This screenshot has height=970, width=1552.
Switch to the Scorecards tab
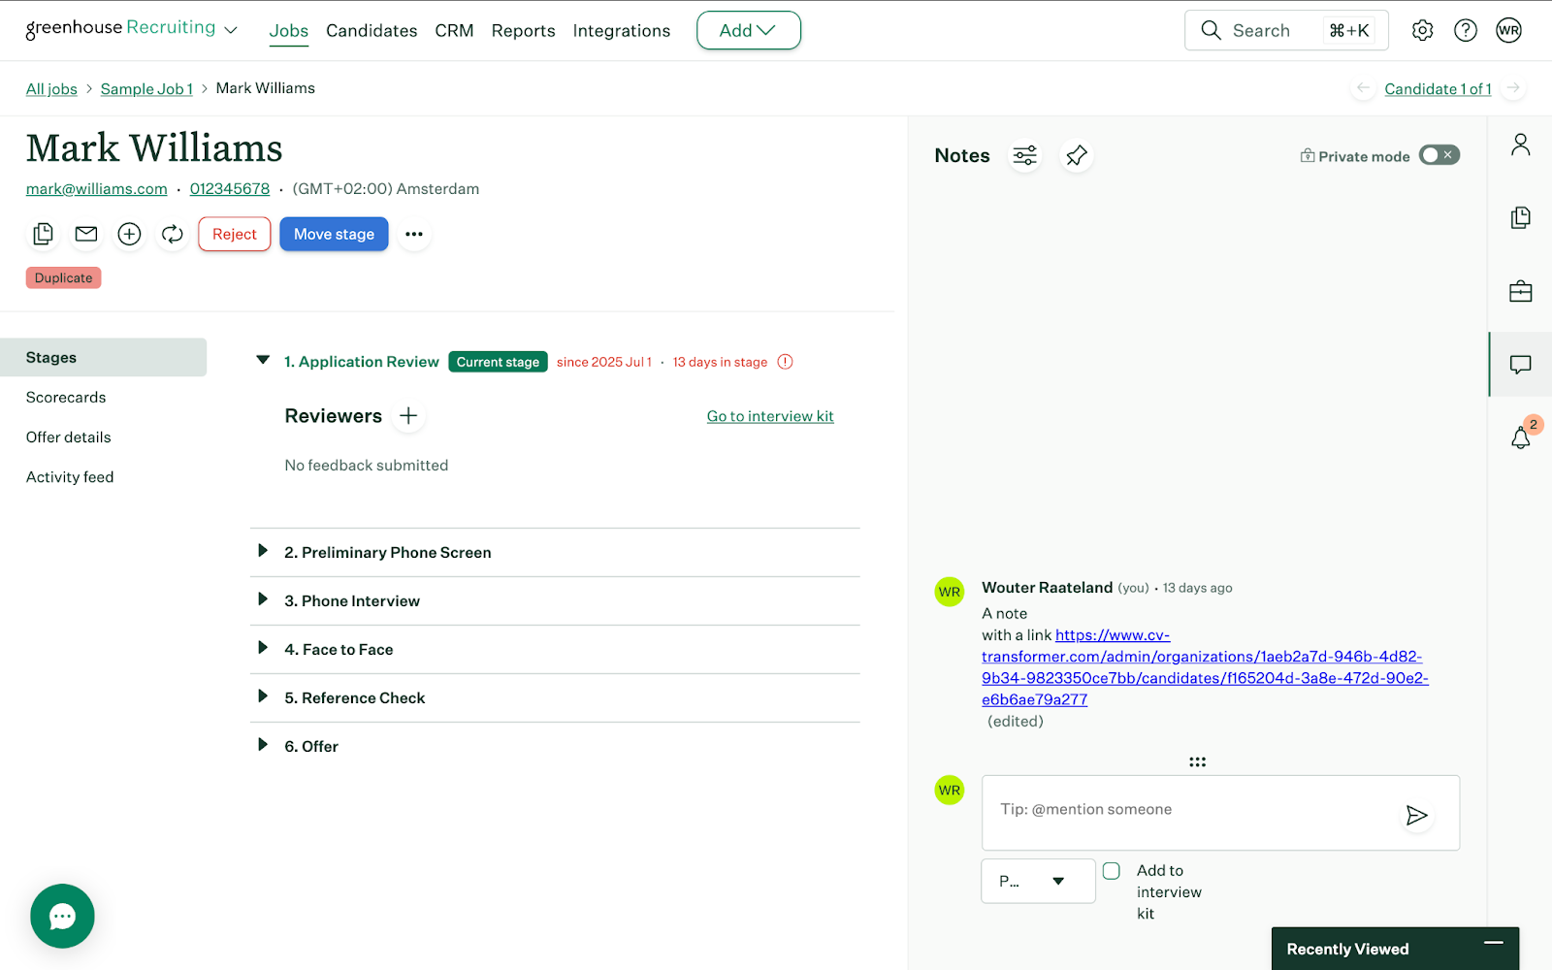66,397
